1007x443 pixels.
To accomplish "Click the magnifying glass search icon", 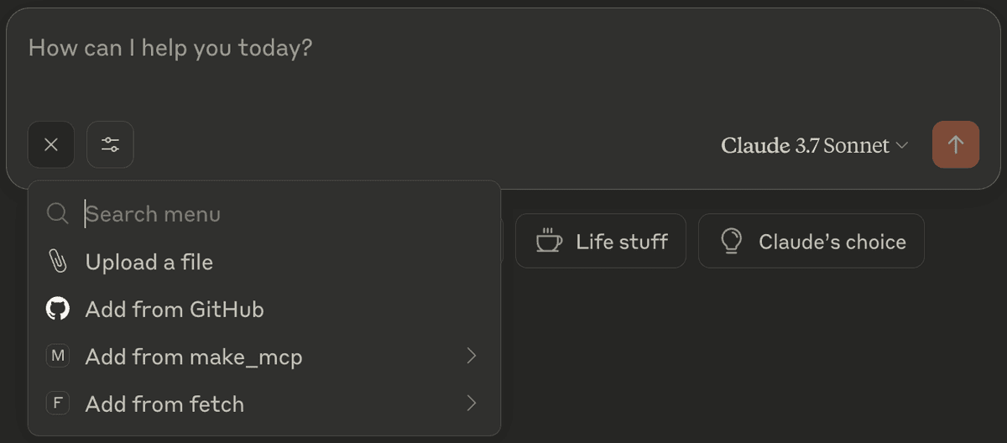I will click(57, 214).
